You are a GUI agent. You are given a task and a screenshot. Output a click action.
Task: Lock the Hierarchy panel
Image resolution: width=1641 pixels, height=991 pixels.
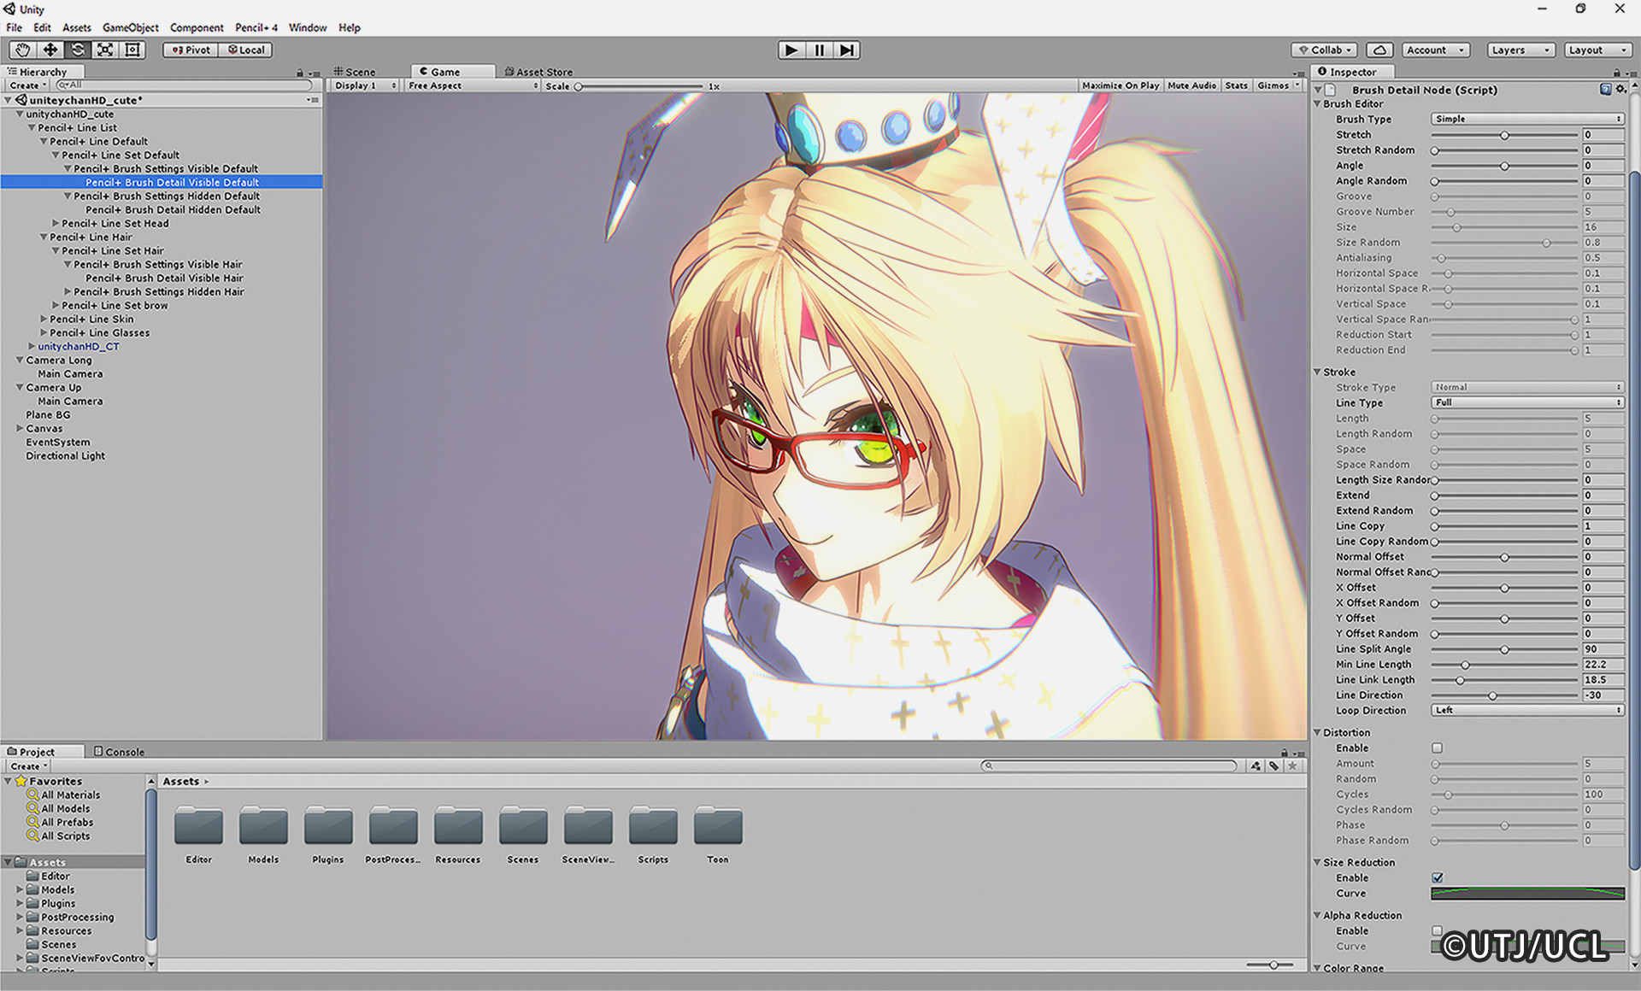300,73
